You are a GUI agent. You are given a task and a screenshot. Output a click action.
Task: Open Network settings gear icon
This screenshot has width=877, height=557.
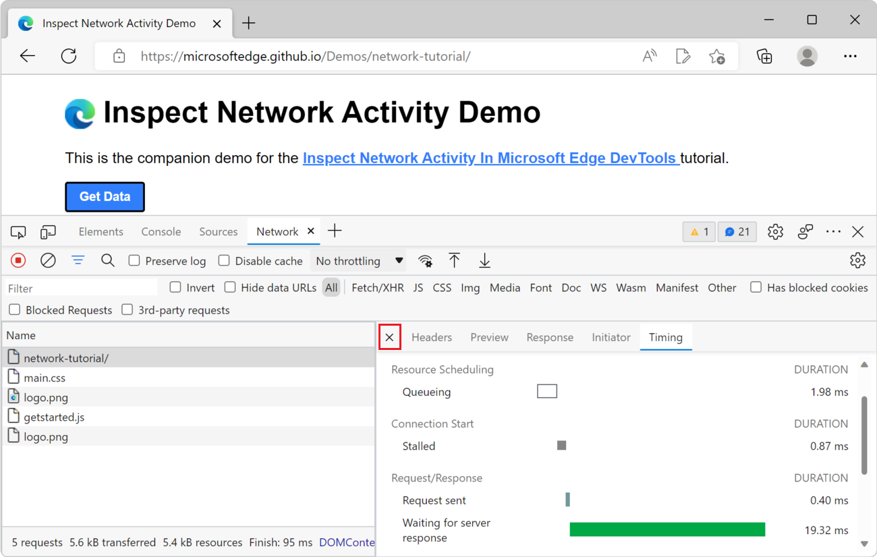[x=857, y=260]
